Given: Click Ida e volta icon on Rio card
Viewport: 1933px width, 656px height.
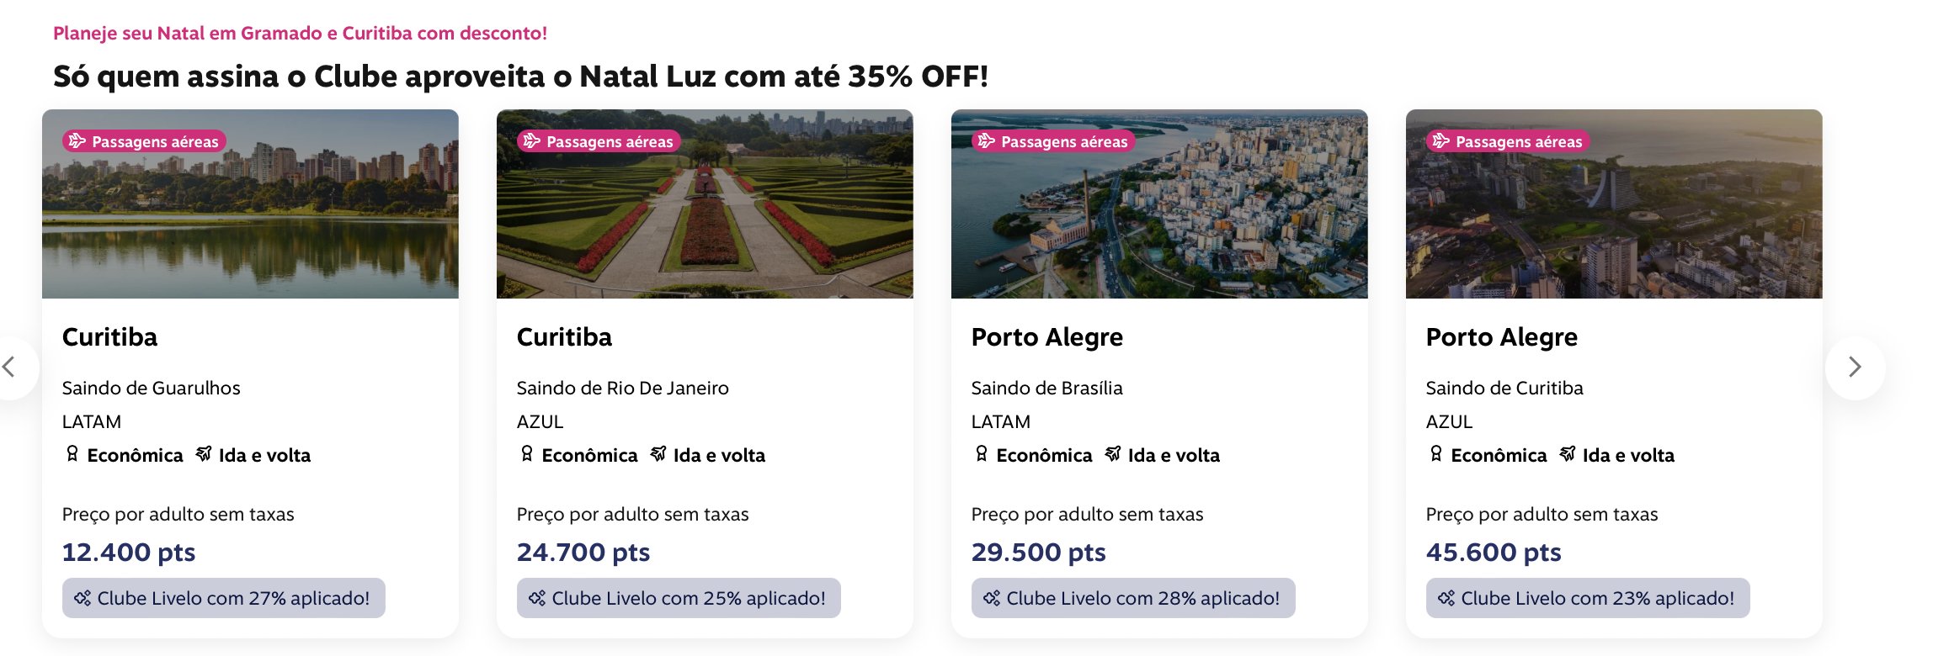Looking at the screenshot, I should pos(658,455).
